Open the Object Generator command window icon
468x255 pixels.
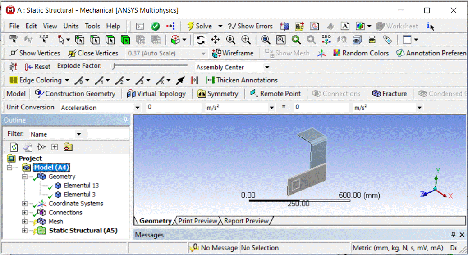(x=140, y=26)
